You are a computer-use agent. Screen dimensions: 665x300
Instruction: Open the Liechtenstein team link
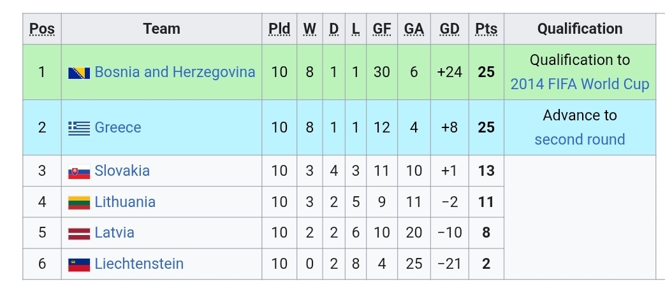pyautogui.click(x=139, y=264)
